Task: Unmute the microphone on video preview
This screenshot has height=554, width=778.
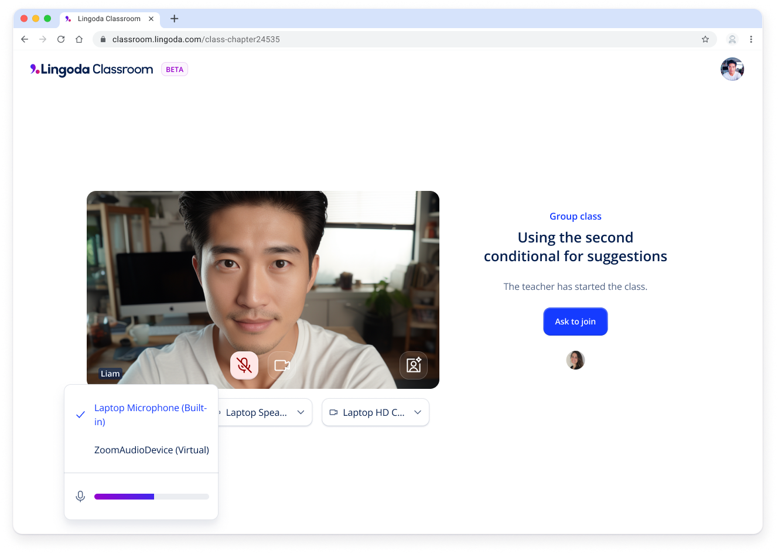Action: point(244,365)
